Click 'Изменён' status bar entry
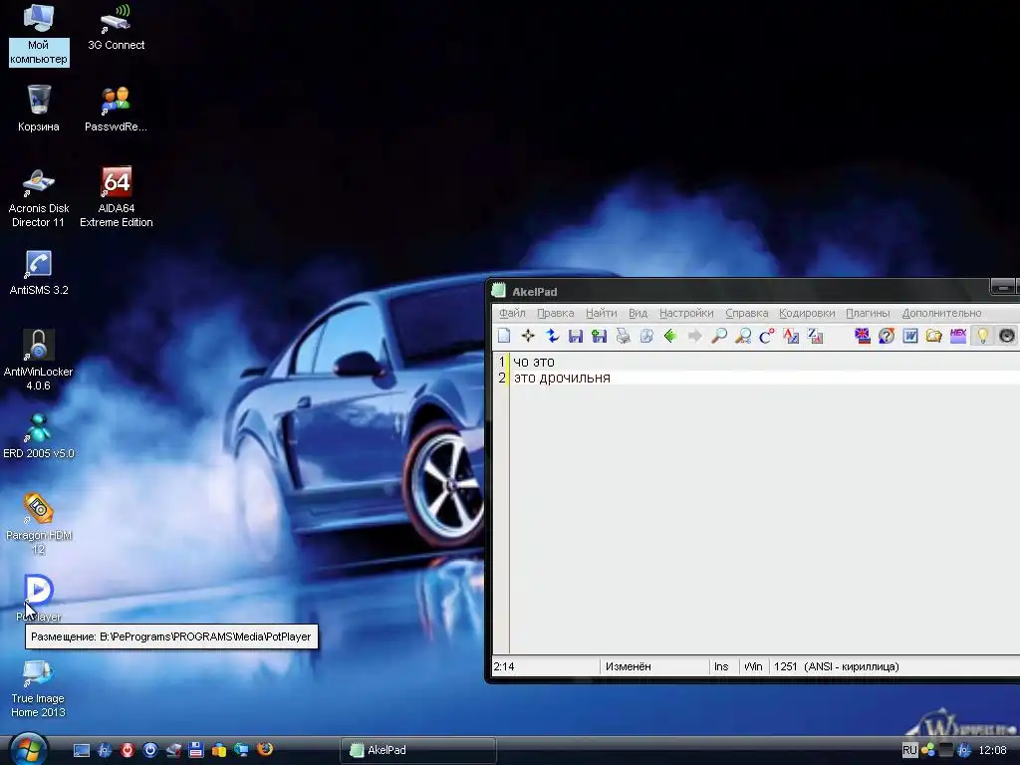This screenshot has width=1020, height=765. click(x=628, y=666)
